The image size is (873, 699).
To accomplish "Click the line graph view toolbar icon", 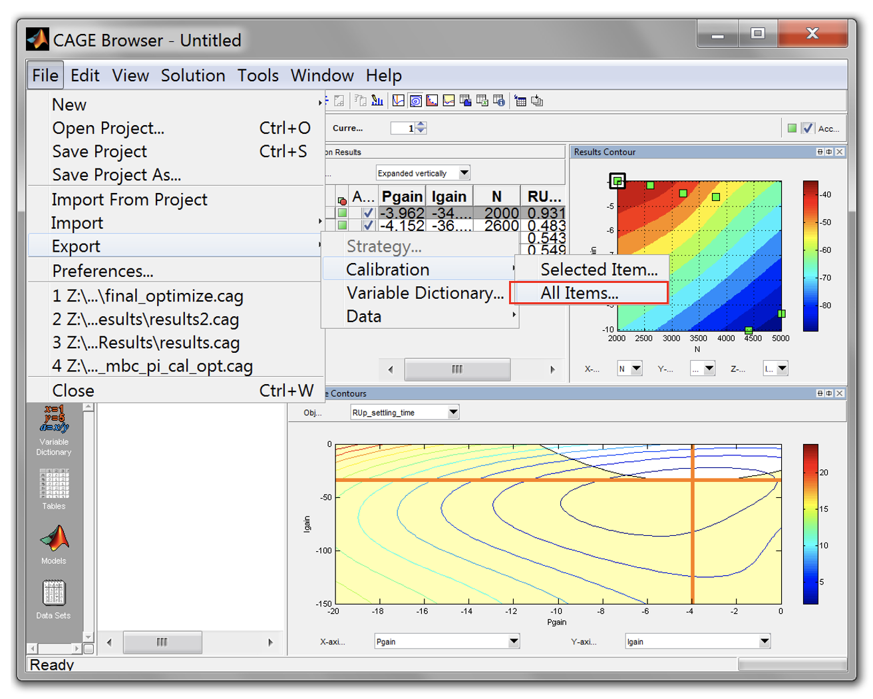I will pos(399,101).
